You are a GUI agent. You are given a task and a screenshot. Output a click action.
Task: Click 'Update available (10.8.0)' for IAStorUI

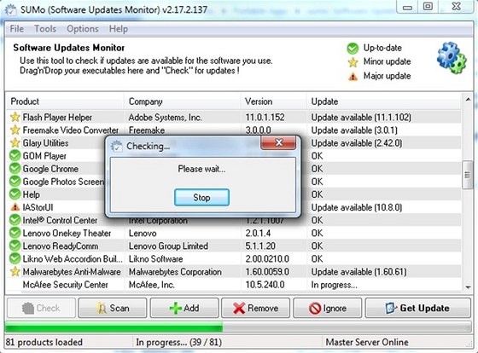[357, 207]
